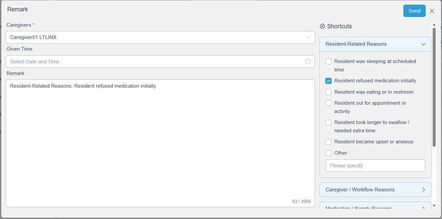The image size is (442, 219).
Task: Click scrollbar down arrow in Shortcuts panel
Action: 434,206
